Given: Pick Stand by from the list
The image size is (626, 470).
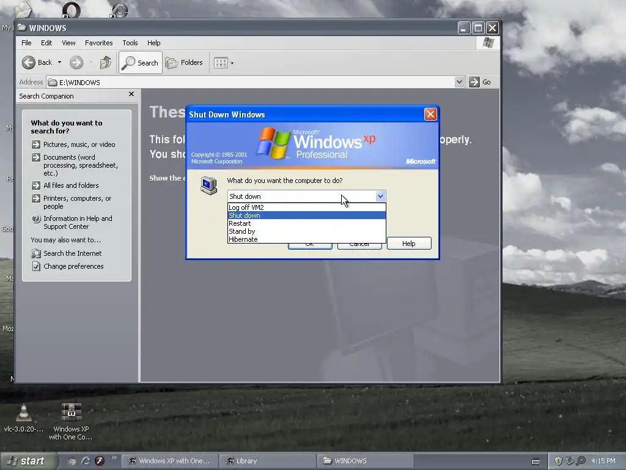Looking at the screenshot, I should (307, 231).
